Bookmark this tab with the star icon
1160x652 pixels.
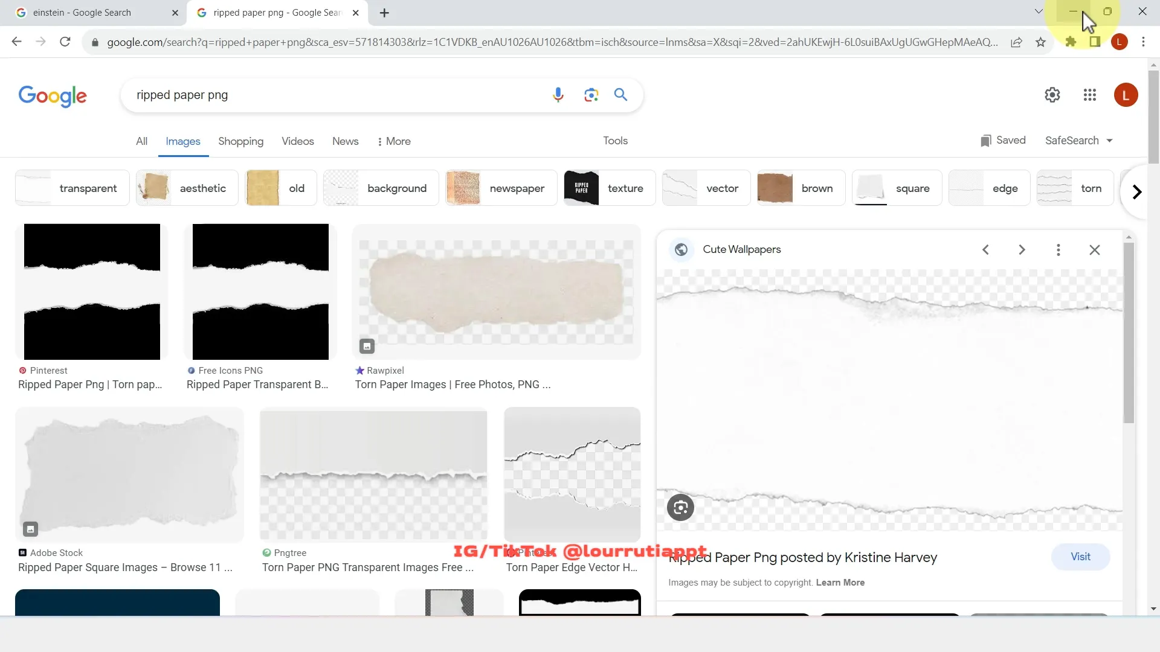pos(1040,42)
